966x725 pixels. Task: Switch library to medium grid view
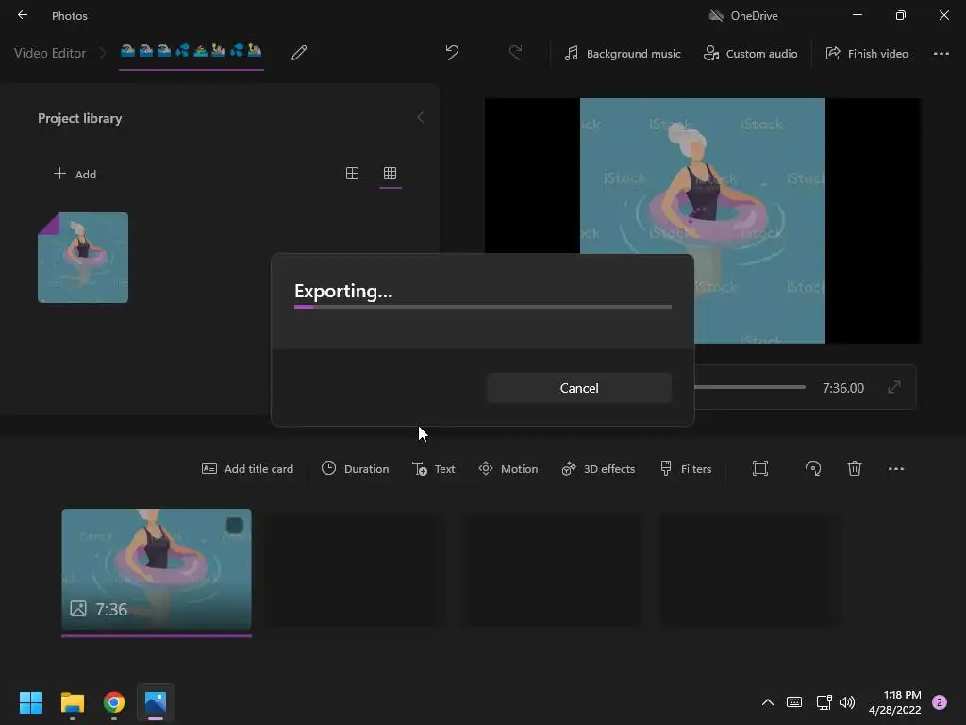click(x=352, y=174)
